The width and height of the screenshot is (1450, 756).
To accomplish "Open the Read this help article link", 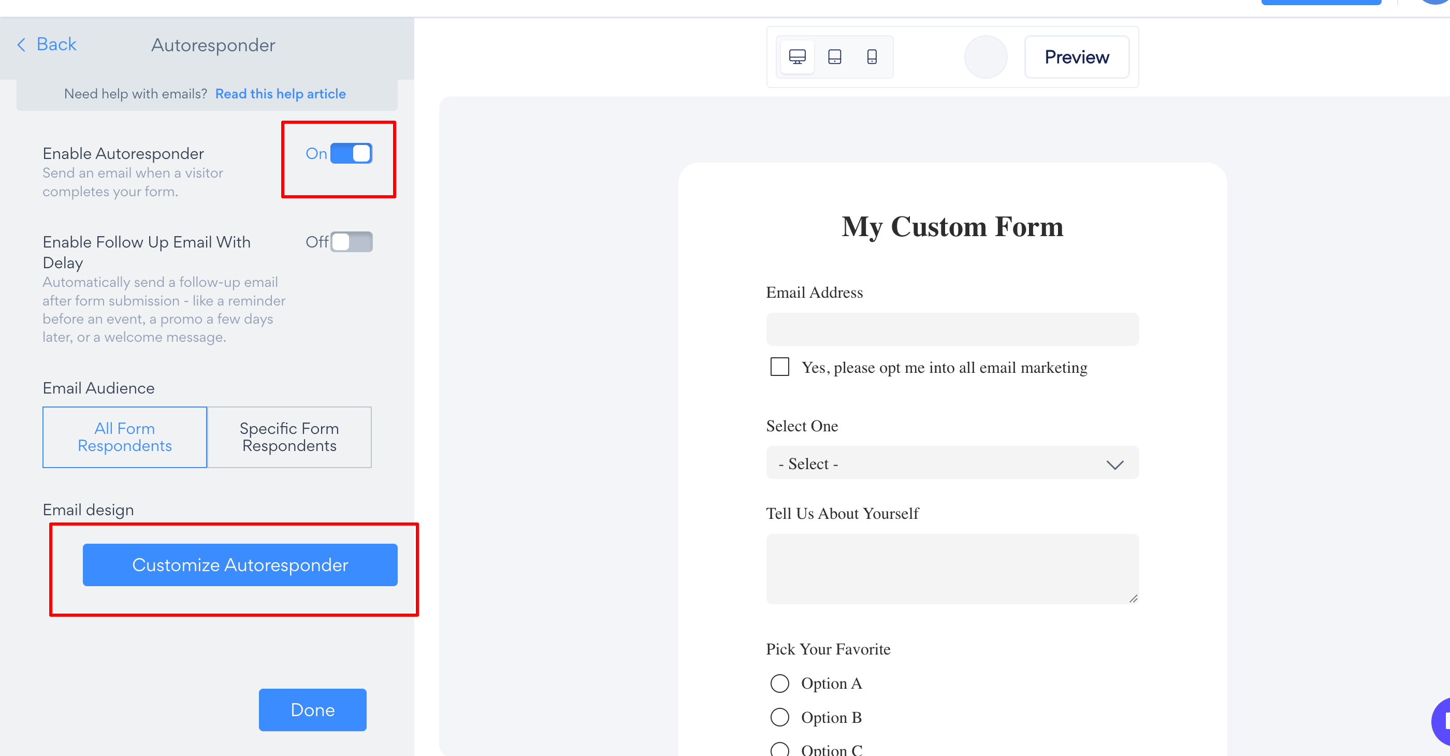I will (280, 93).
